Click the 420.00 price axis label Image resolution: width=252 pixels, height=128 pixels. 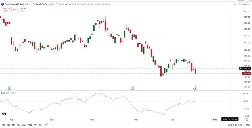(247, 12)
